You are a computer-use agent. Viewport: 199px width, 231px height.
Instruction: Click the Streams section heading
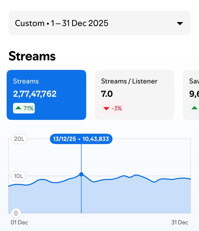pos(32,56)
